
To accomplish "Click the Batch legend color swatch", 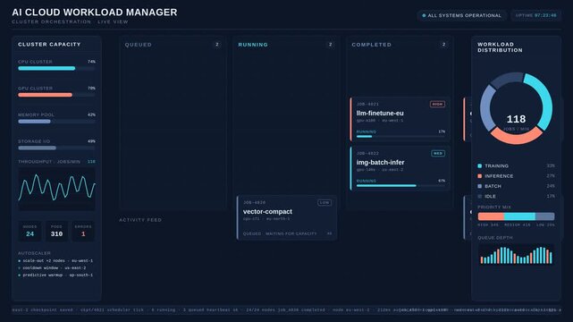I will click(x=479, y=186).
